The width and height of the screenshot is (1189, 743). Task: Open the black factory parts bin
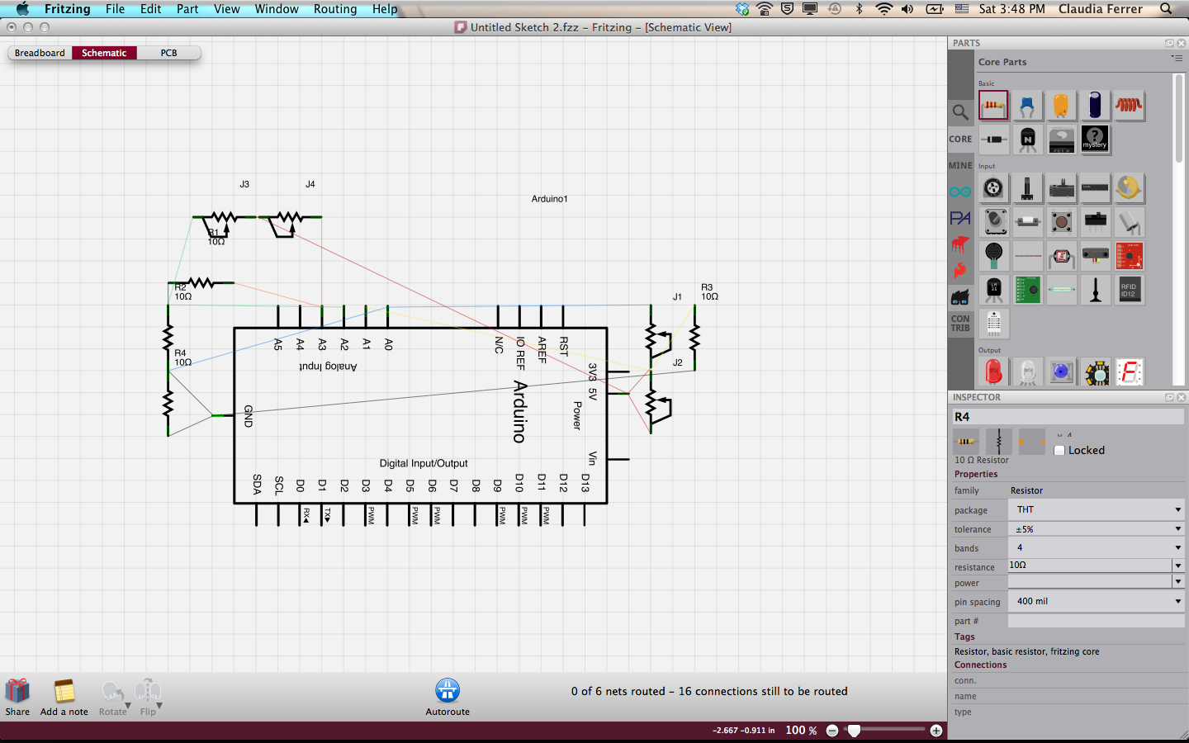click(959, 296)
